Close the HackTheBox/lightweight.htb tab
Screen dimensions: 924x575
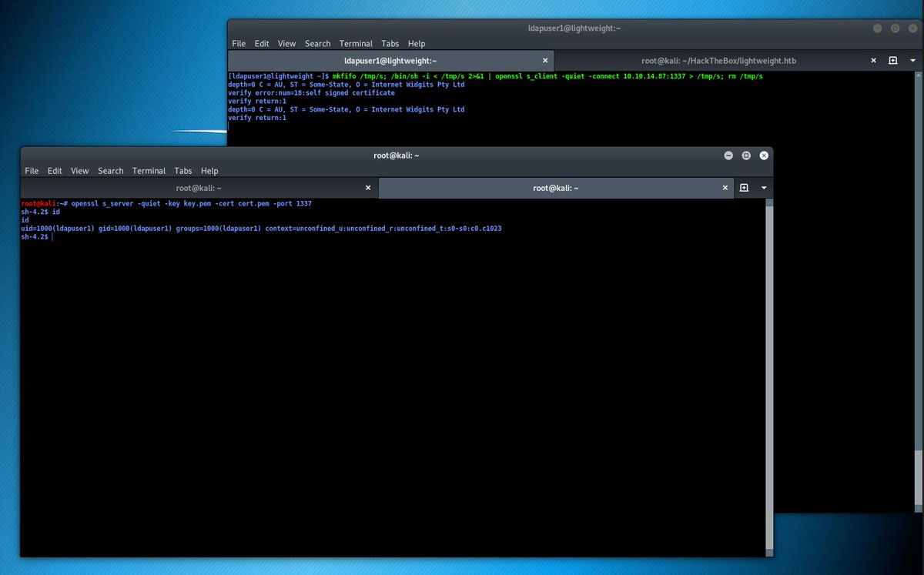(x=873, y=60)
